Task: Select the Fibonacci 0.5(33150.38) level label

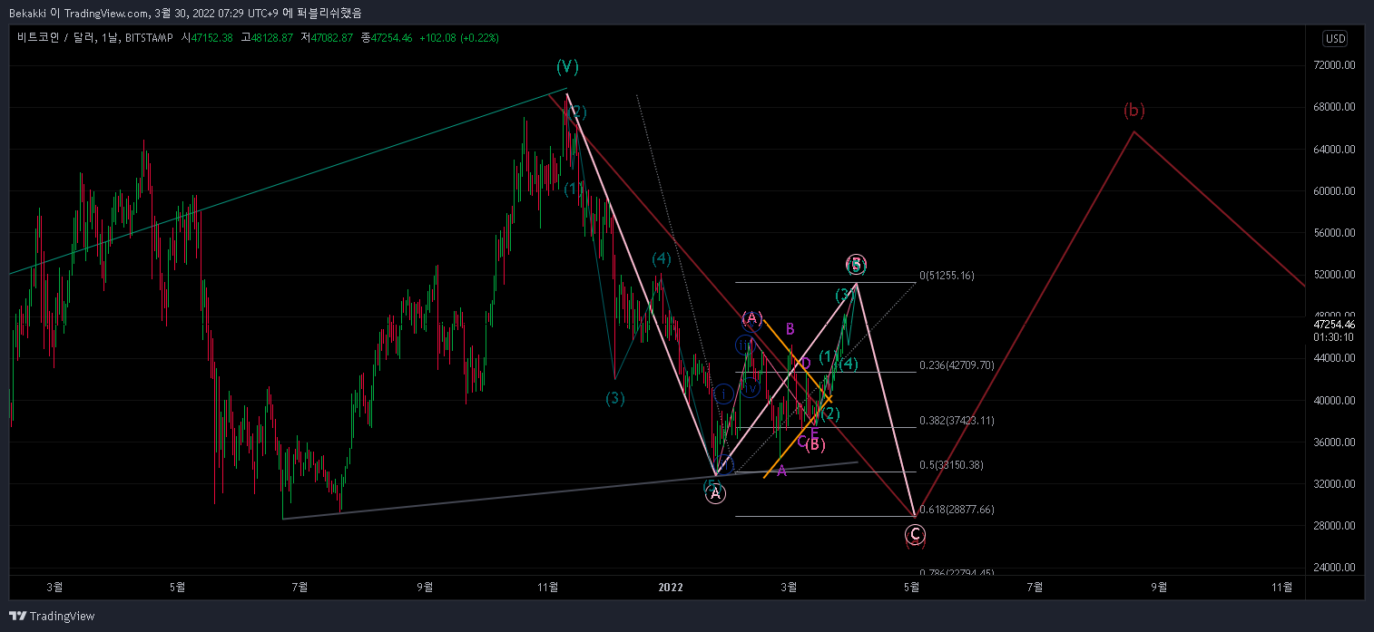Action: click(951, 465)
